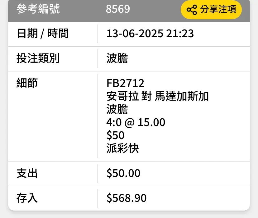Click the 派彩快 fast payout text
258x218 pixels.
(x=122, y=148)
